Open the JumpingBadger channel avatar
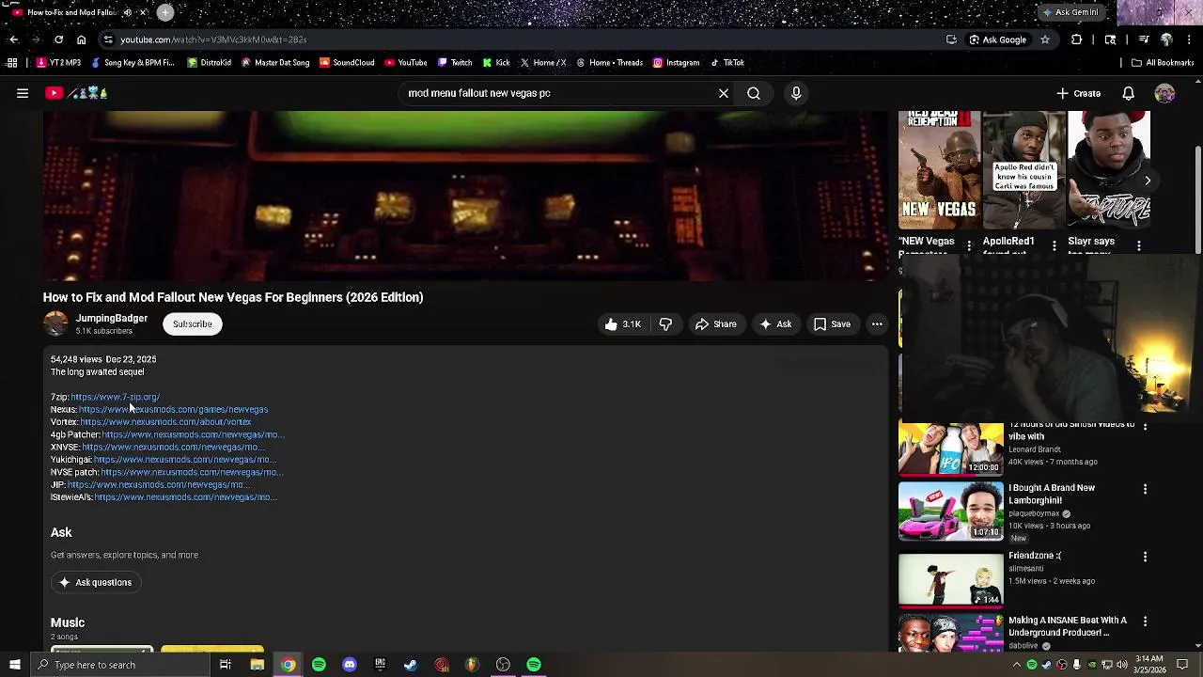This screenshot has width=1203, height=677. tap(56, 323)
